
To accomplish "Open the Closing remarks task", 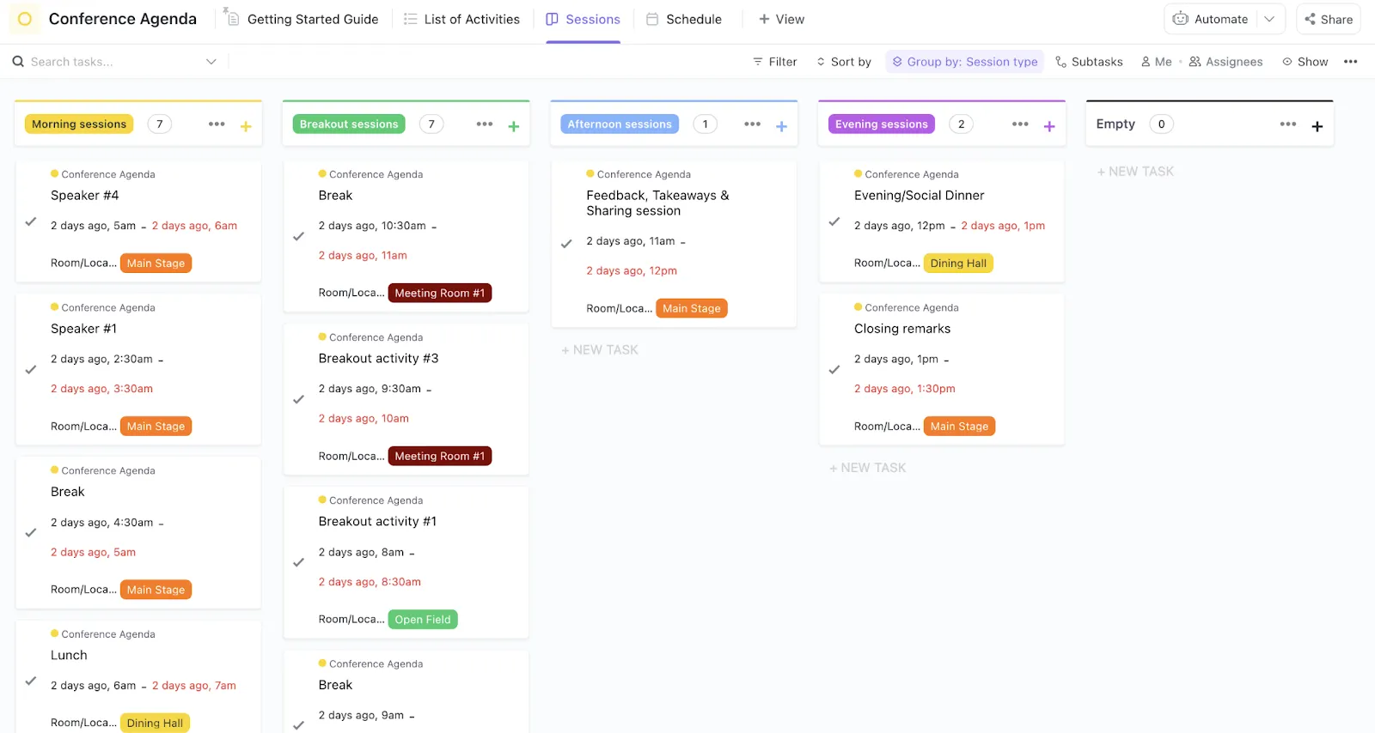I will 902,329.
